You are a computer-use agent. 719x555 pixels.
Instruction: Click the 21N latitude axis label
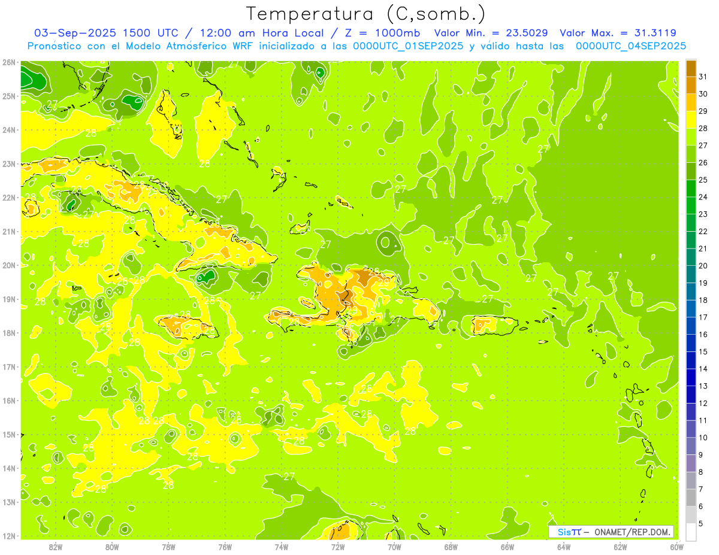[x=9, y=231]
